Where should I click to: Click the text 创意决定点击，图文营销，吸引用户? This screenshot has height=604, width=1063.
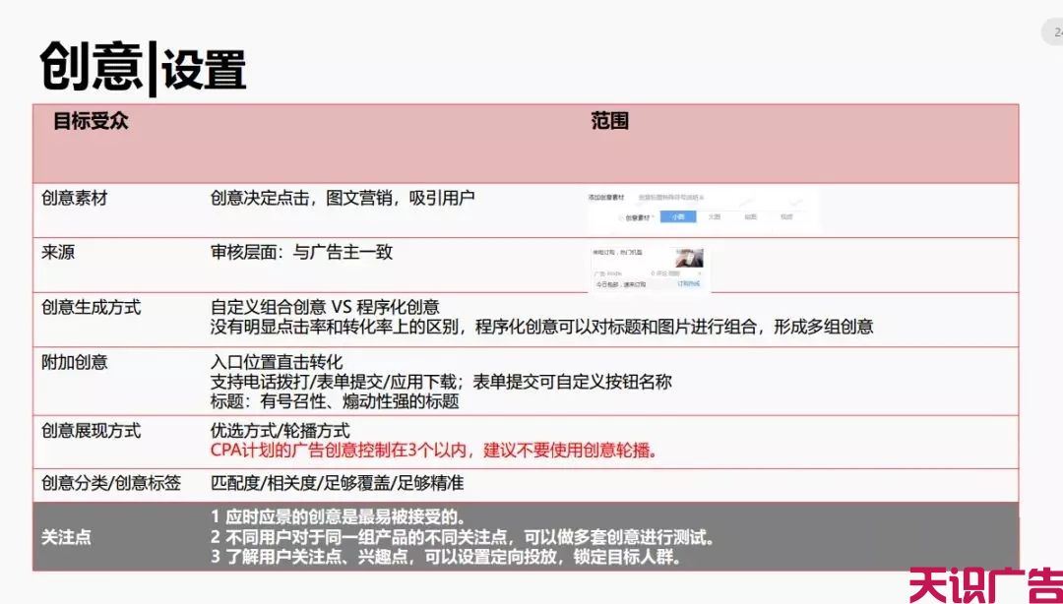point(343,199)
